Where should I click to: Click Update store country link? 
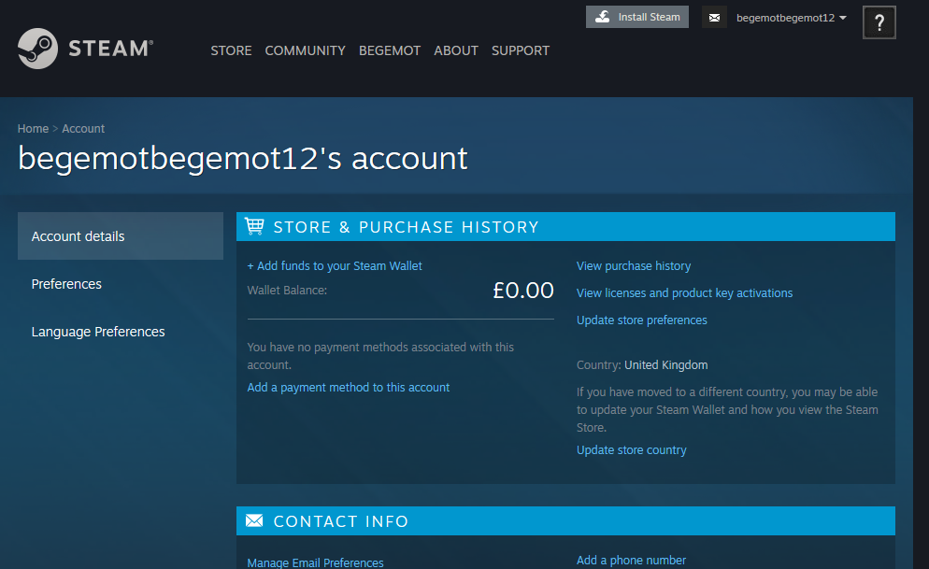[x=632, y=450]
